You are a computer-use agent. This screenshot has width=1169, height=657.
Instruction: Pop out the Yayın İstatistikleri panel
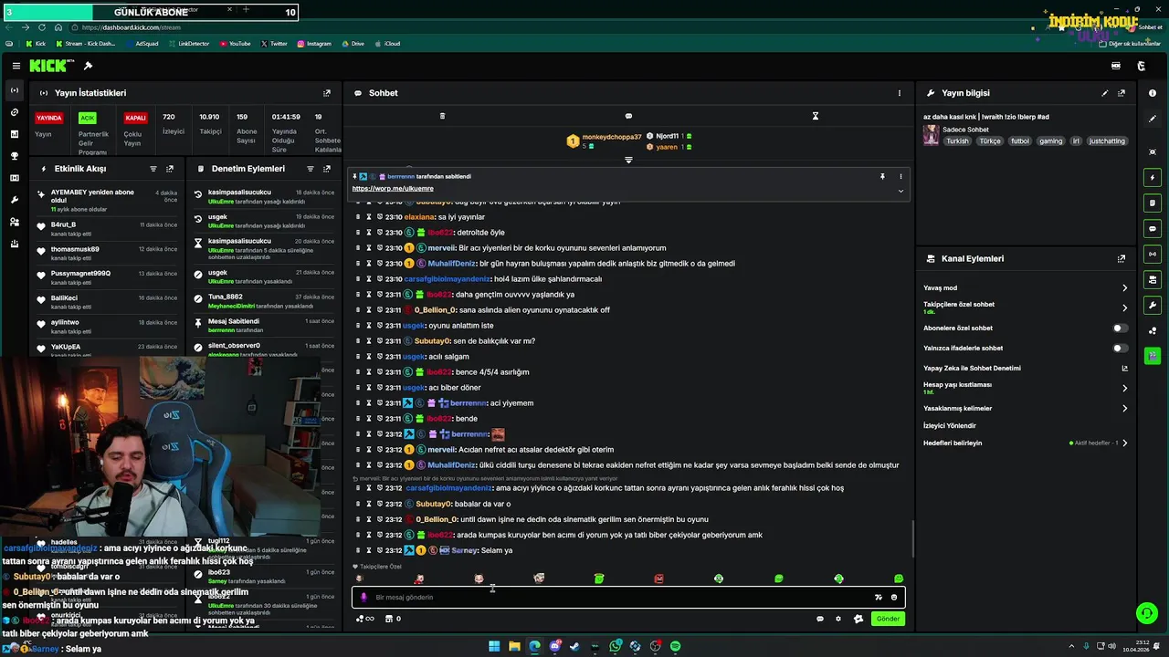tap(327, 93)
